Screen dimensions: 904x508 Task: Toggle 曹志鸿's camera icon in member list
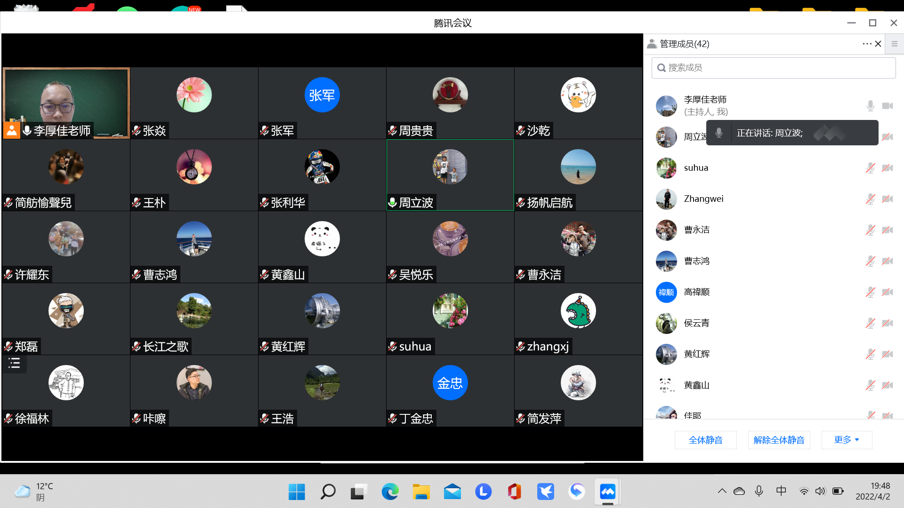coord(888,261)
